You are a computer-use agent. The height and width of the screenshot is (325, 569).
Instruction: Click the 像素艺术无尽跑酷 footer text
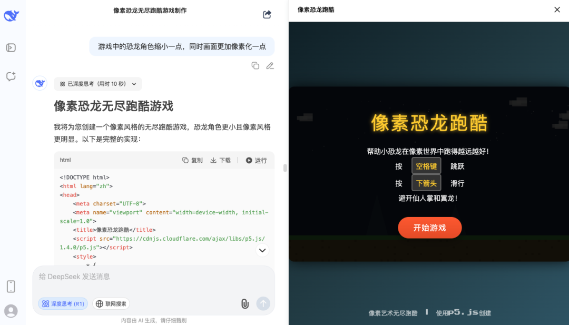point(393,313)
